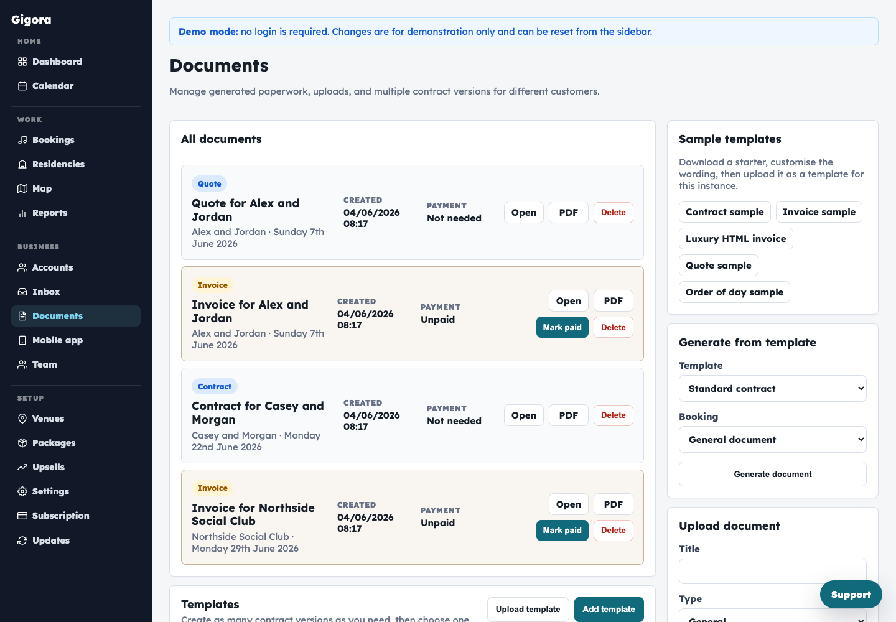The height and width of the screenshot is (622, 896).
Task: Click the Documents file icon
Action: (22, 316)
